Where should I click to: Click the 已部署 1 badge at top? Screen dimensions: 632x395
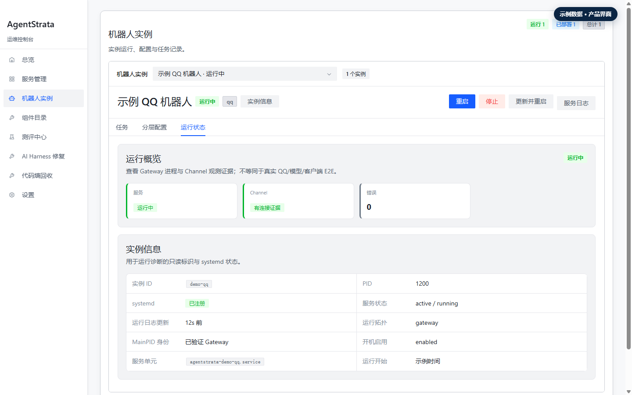566,25
